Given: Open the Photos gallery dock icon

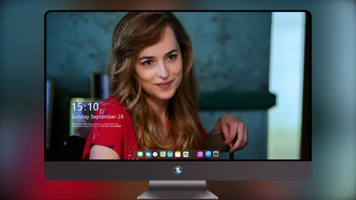Looking at the screenshot, I should coord(186,154).
